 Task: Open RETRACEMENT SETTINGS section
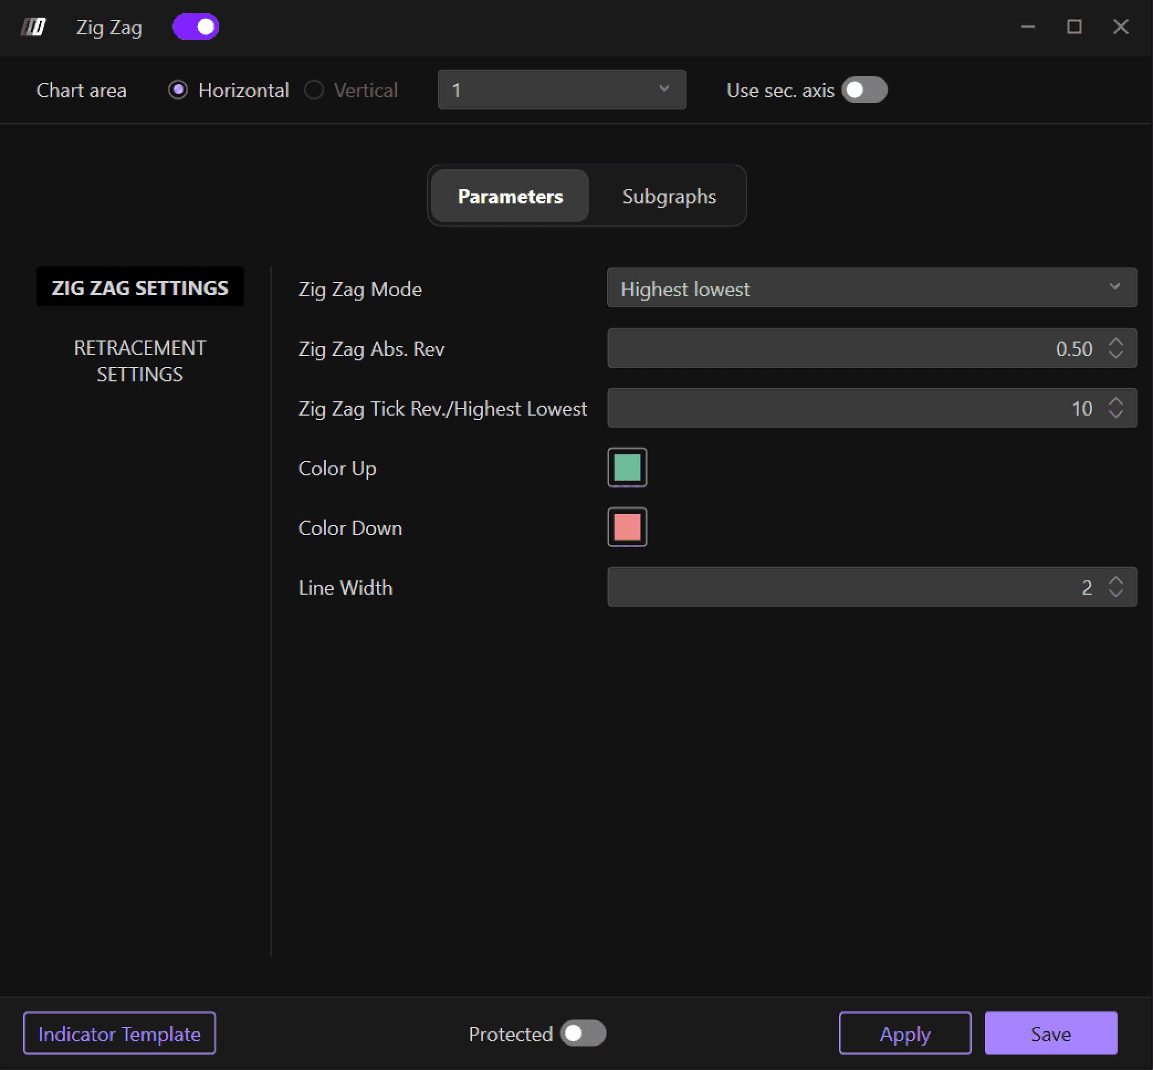pyautogui.click(x=139, y=361)
